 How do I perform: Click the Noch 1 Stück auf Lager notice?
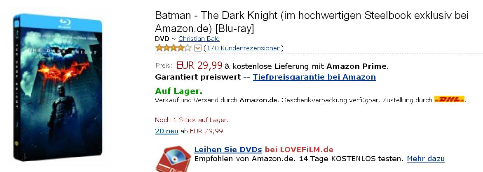[x=192, y=120]
